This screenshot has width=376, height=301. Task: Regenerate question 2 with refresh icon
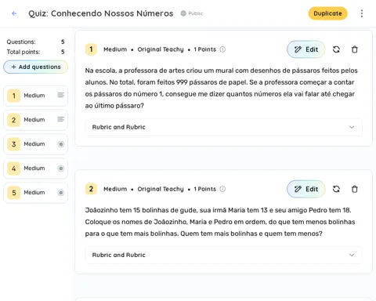pos(336,189)
